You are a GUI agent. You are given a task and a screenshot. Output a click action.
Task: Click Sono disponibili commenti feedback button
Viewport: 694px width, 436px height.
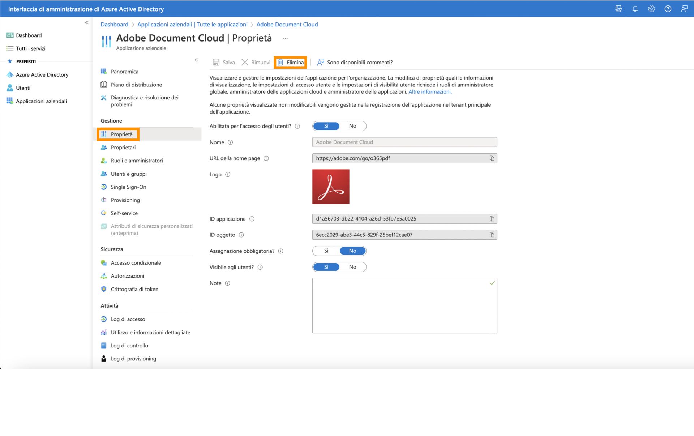coord(355,63)
